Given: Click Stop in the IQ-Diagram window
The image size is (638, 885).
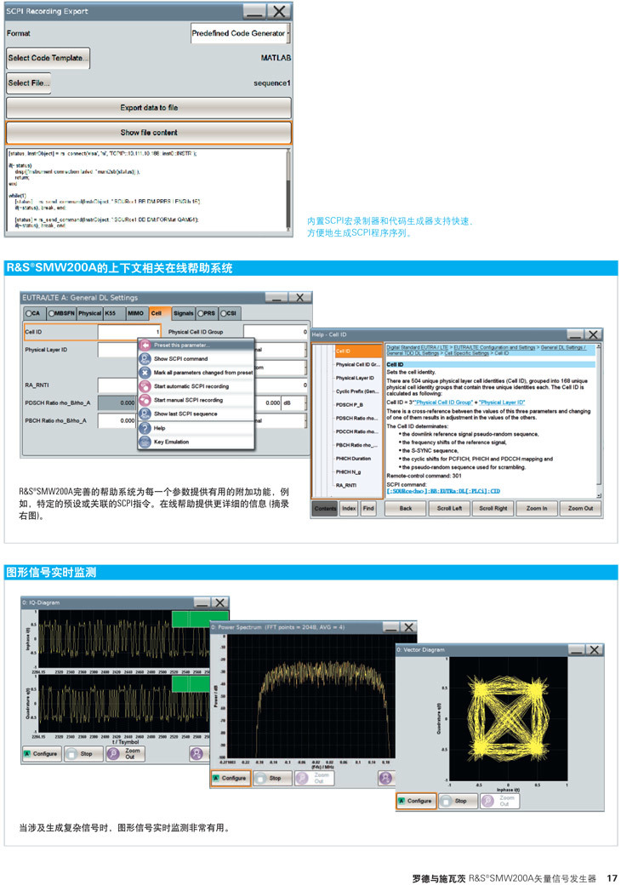Looking at the screenshot, I should 83,753.
